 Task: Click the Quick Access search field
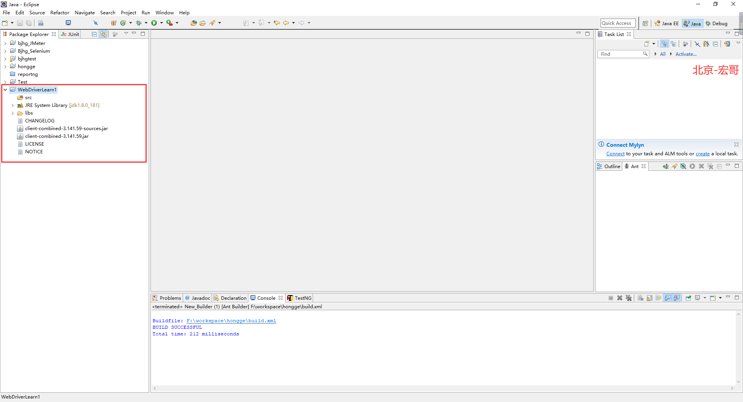pyautogui.click(x=618, y=23)
